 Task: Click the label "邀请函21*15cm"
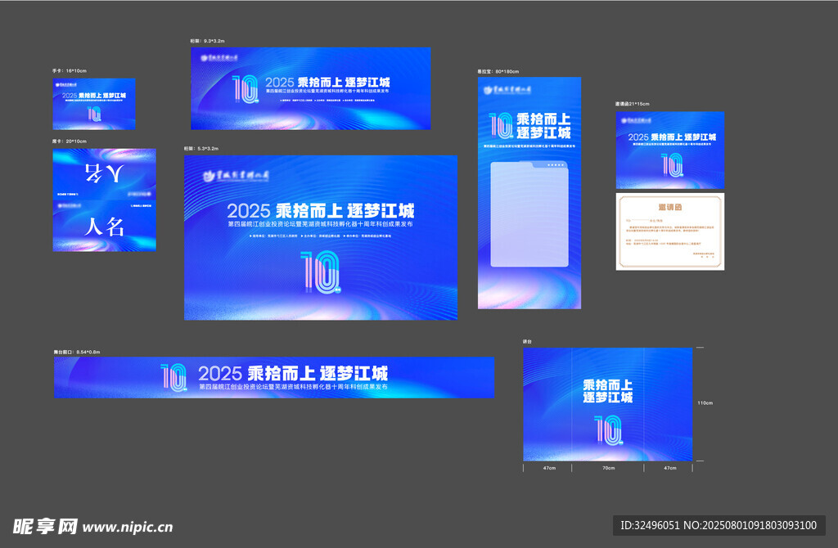633,104
